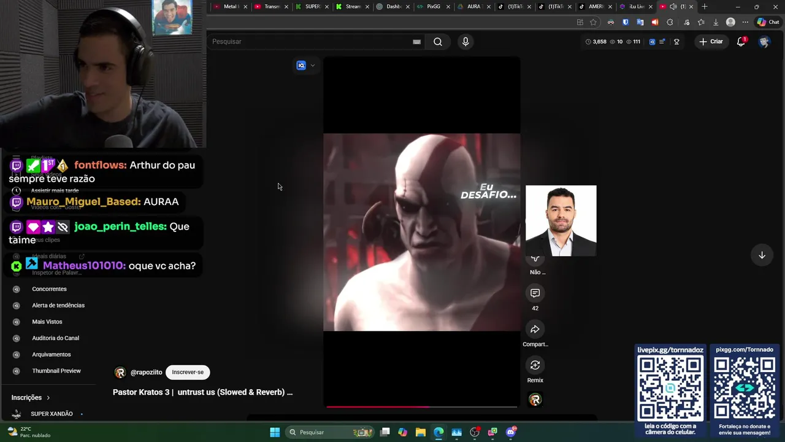Open Arquivamentos sidebar item
The height and width of the screenshot is (442, 785).
[52, 355]
